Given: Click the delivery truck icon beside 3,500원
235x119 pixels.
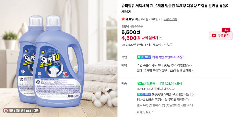Looking at the screenshot, I should (x=123, y=45).
